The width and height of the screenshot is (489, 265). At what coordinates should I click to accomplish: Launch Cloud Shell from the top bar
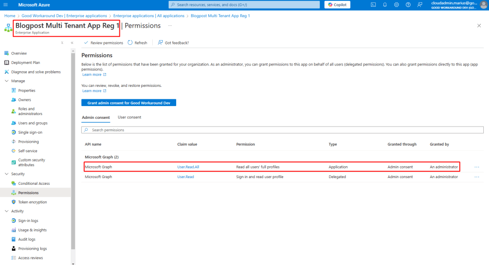(x=373, y=5)
